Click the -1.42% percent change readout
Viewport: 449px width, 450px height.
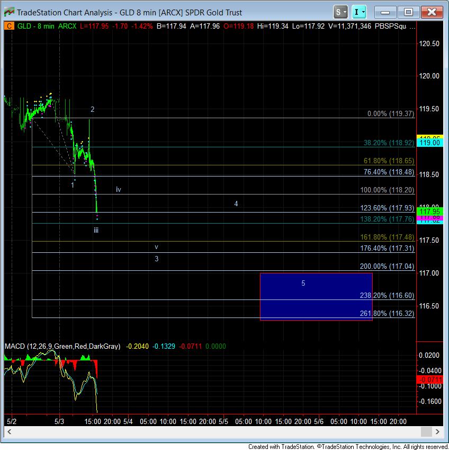142,27
